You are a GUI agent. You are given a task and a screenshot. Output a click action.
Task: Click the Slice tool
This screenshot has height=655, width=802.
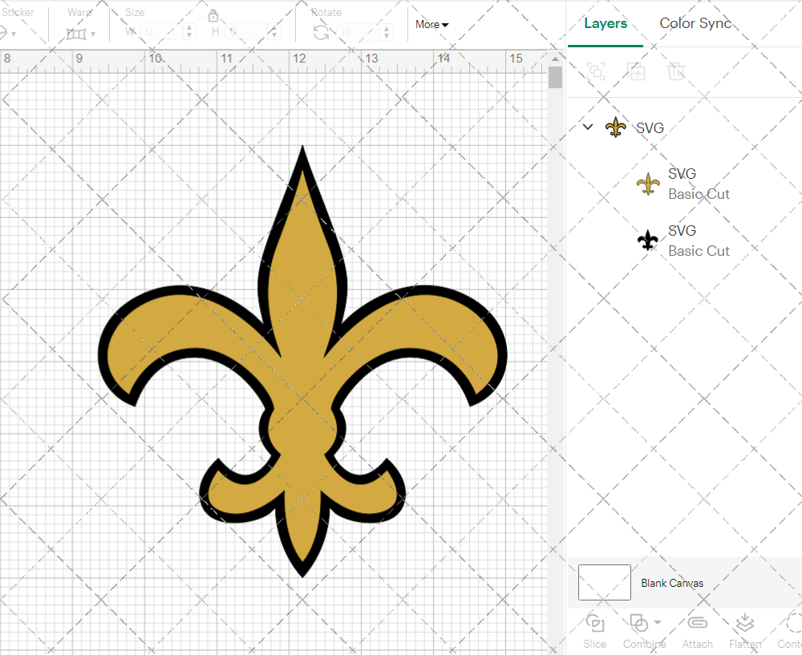coord(595,631)
